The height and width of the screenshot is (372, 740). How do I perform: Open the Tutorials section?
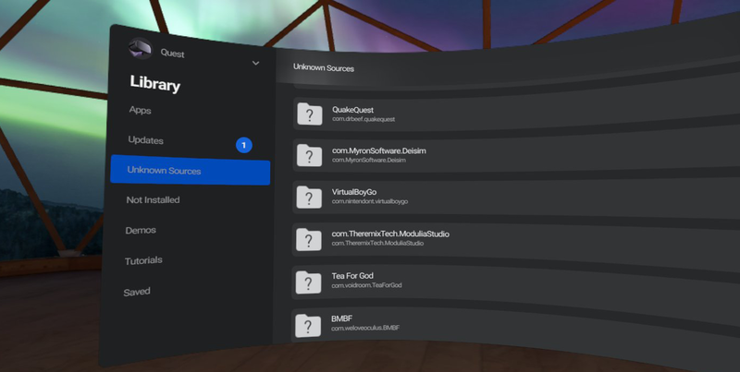[143, 261]
